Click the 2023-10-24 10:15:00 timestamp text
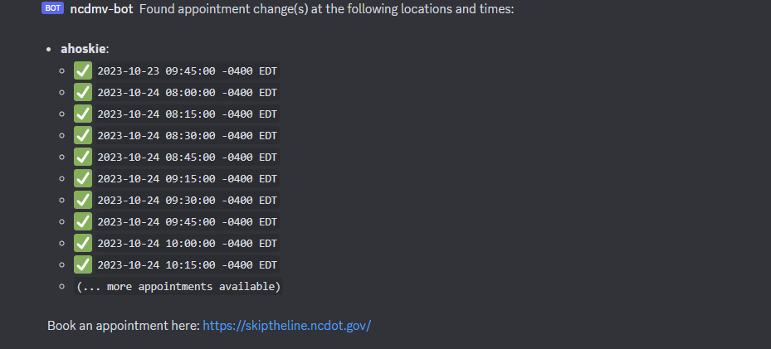The image size is (771, 349). coord(188,265)
